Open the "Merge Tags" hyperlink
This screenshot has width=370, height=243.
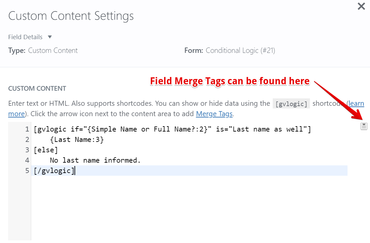(x=214, y=114)
